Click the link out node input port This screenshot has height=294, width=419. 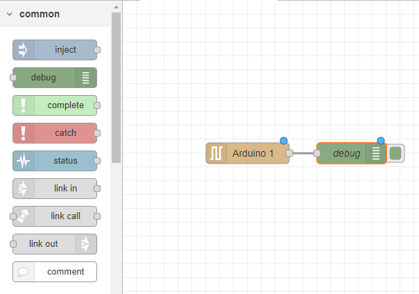[12, 244]
